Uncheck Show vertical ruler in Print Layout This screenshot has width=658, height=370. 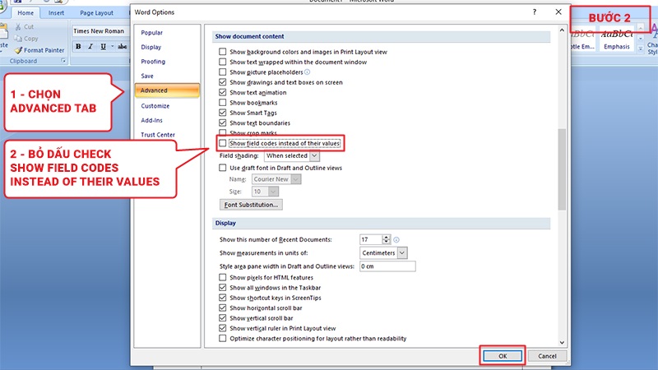click(x=222, y=328)
